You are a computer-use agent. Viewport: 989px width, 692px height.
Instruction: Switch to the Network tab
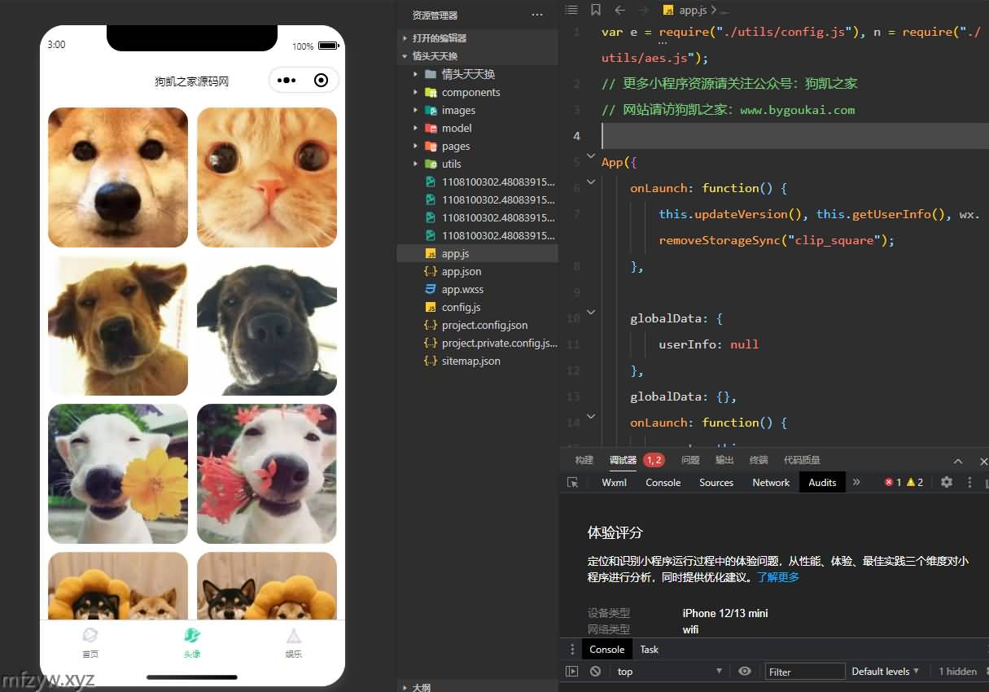770,482
